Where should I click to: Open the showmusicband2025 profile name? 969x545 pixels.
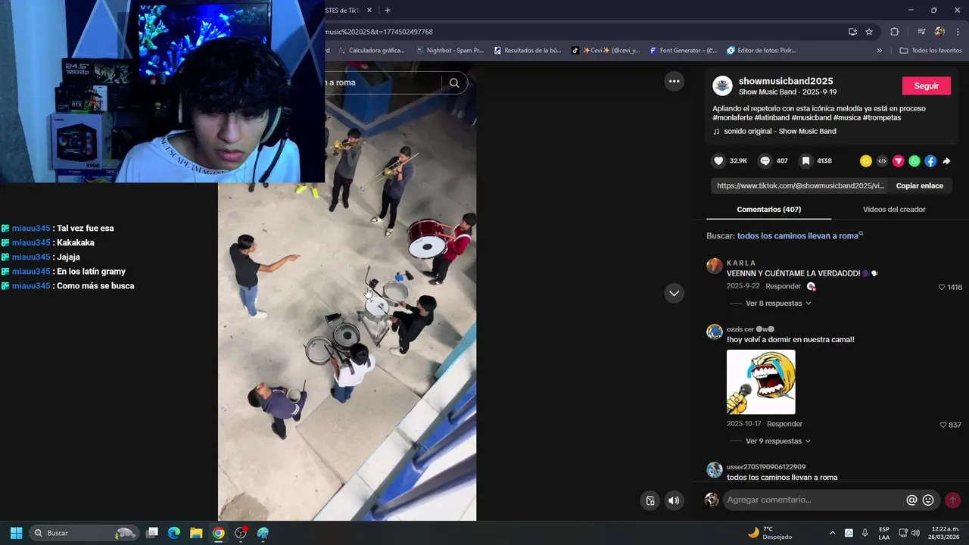786,81
